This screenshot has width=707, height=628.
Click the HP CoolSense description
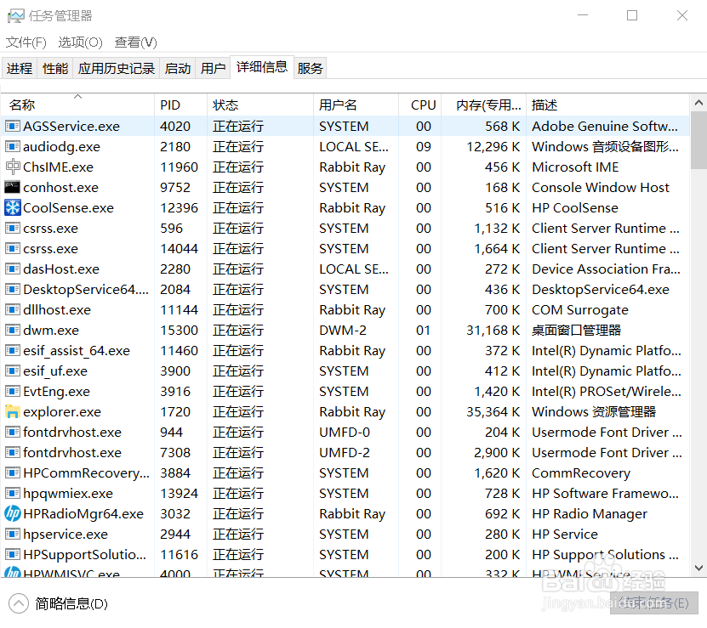(575, 207)
